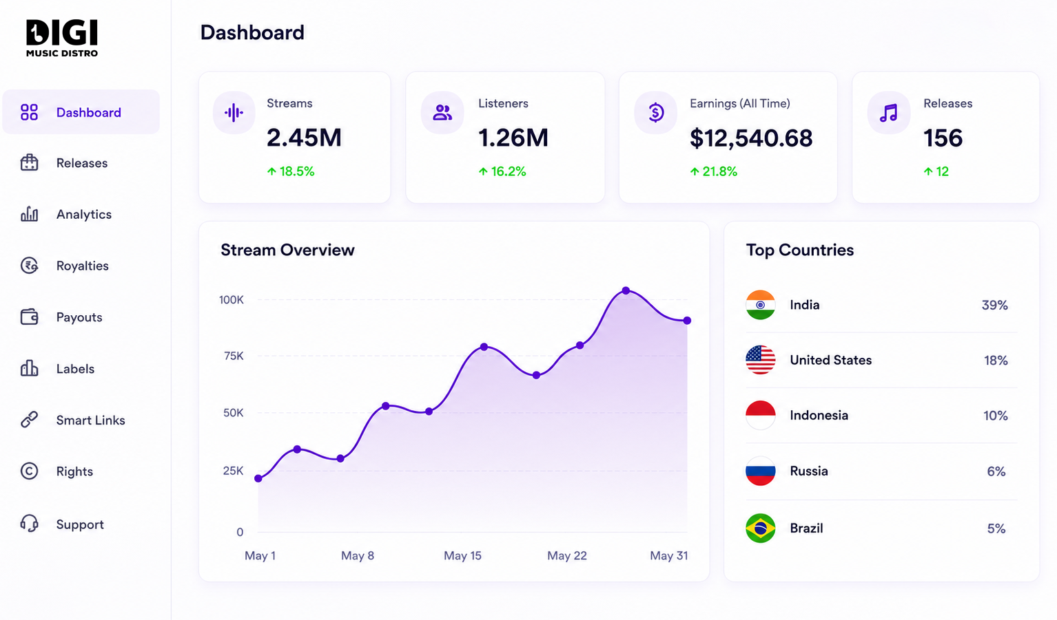Click Brazil's 5% share value

click(x=996, y=528)
